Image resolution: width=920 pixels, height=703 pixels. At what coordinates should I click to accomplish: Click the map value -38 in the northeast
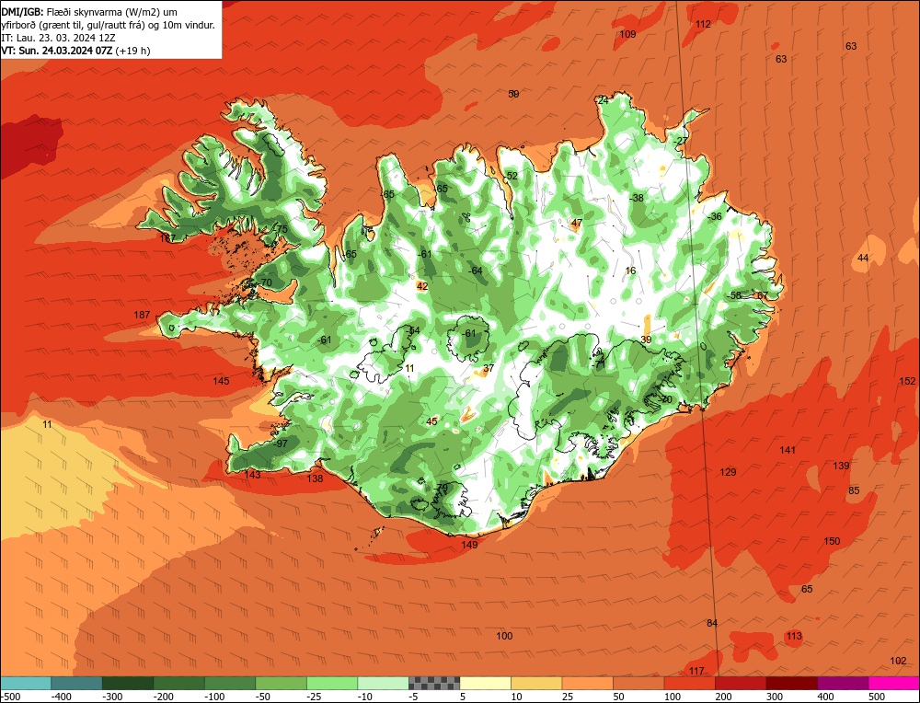pyautogui.click(x=636, y=198)
